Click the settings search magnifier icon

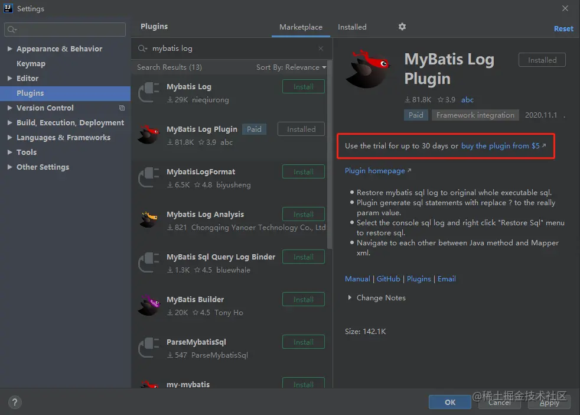click(x=12, y=30)
